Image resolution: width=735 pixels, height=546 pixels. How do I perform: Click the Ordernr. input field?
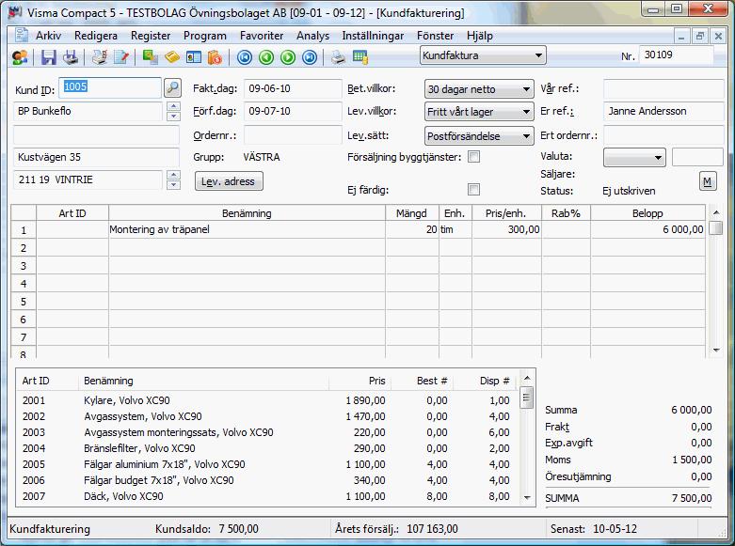293,135
